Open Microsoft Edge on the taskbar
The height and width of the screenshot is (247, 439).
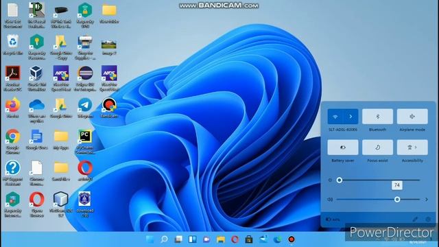pos(277,239)
